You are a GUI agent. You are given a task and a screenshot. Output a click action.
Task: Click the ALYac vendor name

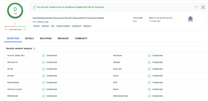[10, 69]
